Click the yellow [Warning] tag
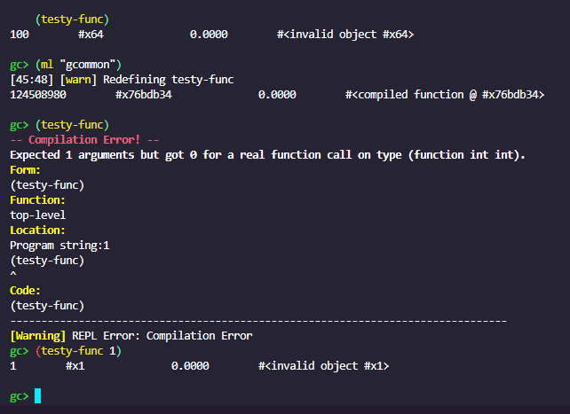Image resolution: width=570 pixels, height=414 pixels. [x=38, y=336]
